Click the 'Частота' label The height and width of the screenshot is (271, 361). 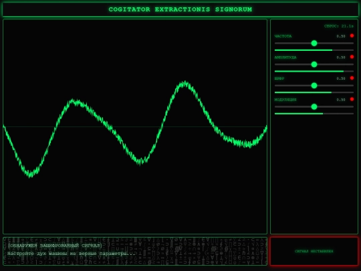coord(283,36)
